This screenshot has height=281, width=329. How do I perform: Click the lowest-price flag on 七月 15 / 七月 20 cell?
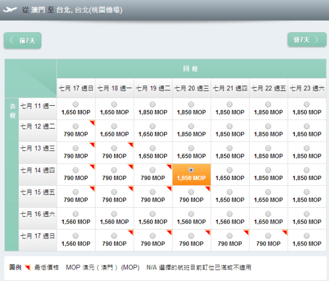[207, 189]
